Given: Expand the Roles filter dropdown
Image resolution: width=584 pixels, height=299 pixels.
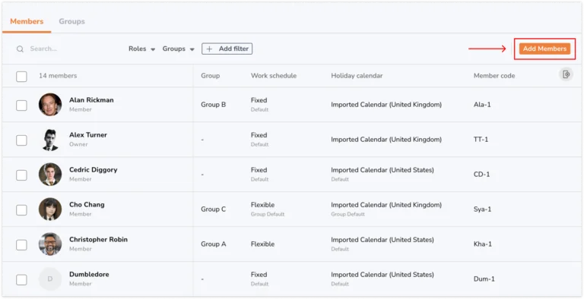Looking at the screenshot, I should click(142, 49).
